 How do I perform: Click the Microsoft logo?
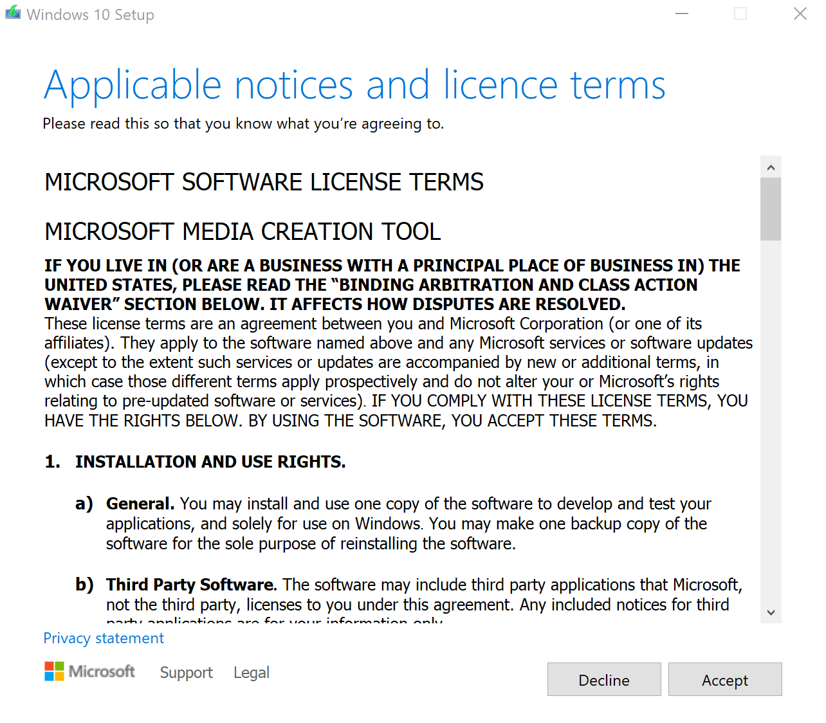[89, 672]
